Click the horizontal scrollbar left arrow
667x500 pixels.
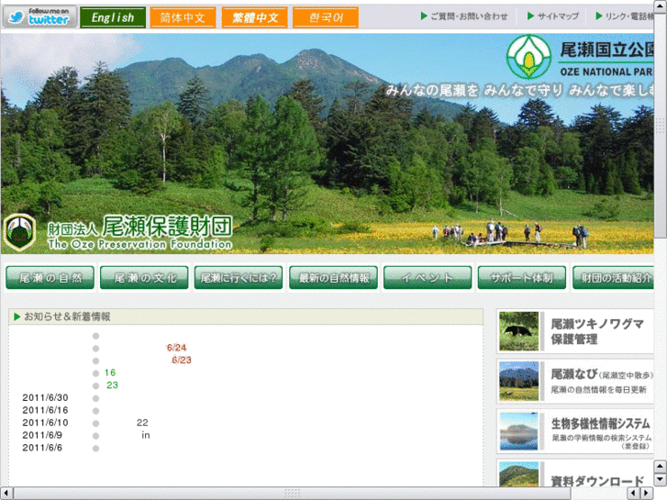(6, 494)
